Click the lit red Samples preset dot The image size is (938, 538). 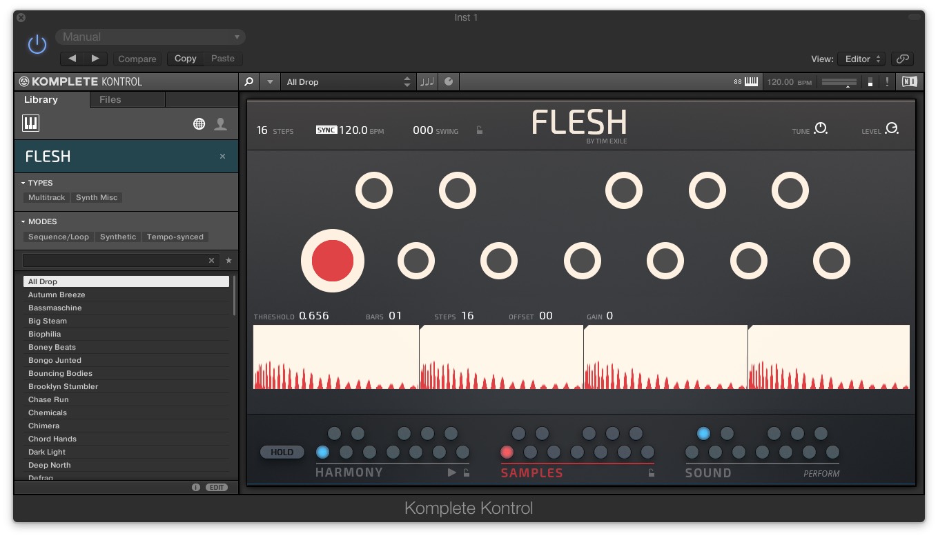click(507, 452)
